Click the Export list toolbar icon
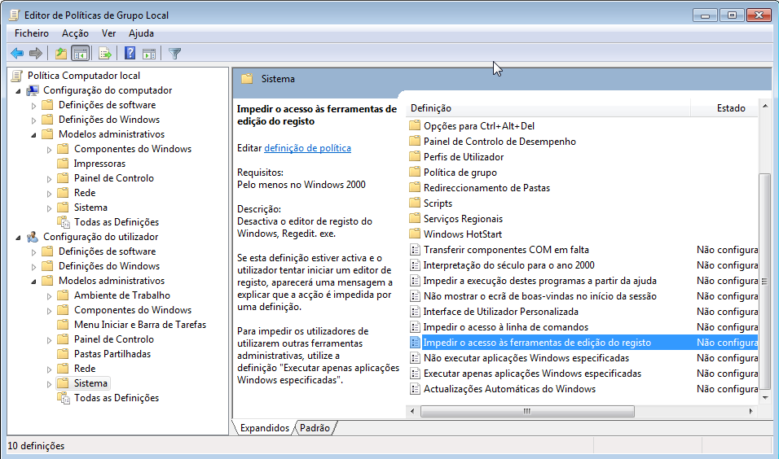This screenshot has height=459, width=779. [104, 54]
